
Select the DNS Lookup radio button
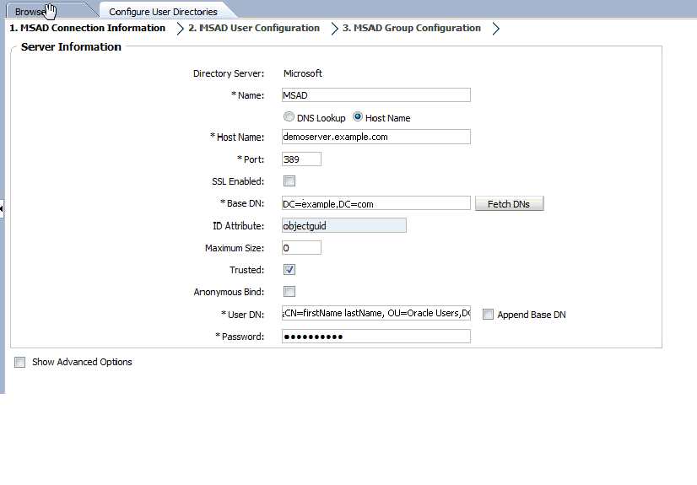289,116
